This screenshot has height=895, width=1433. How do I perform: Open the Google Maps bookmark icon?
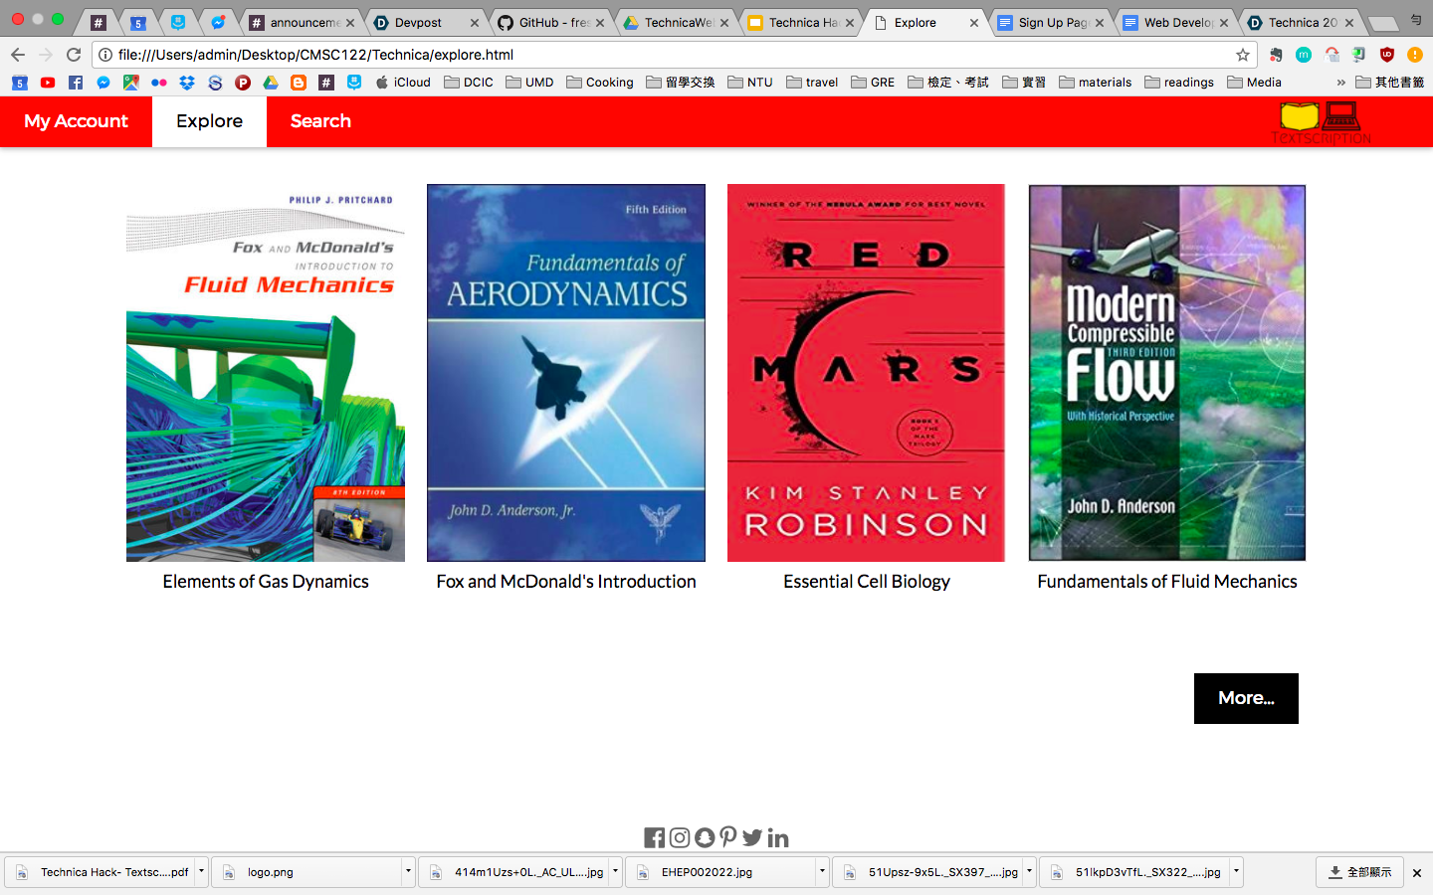131,83
